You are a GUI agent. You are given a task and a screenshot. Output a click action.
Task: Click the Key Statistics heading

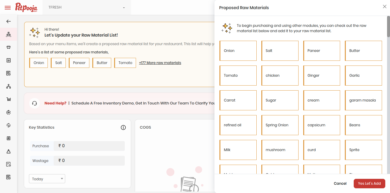pyautogui.click(x=42, y=127)
